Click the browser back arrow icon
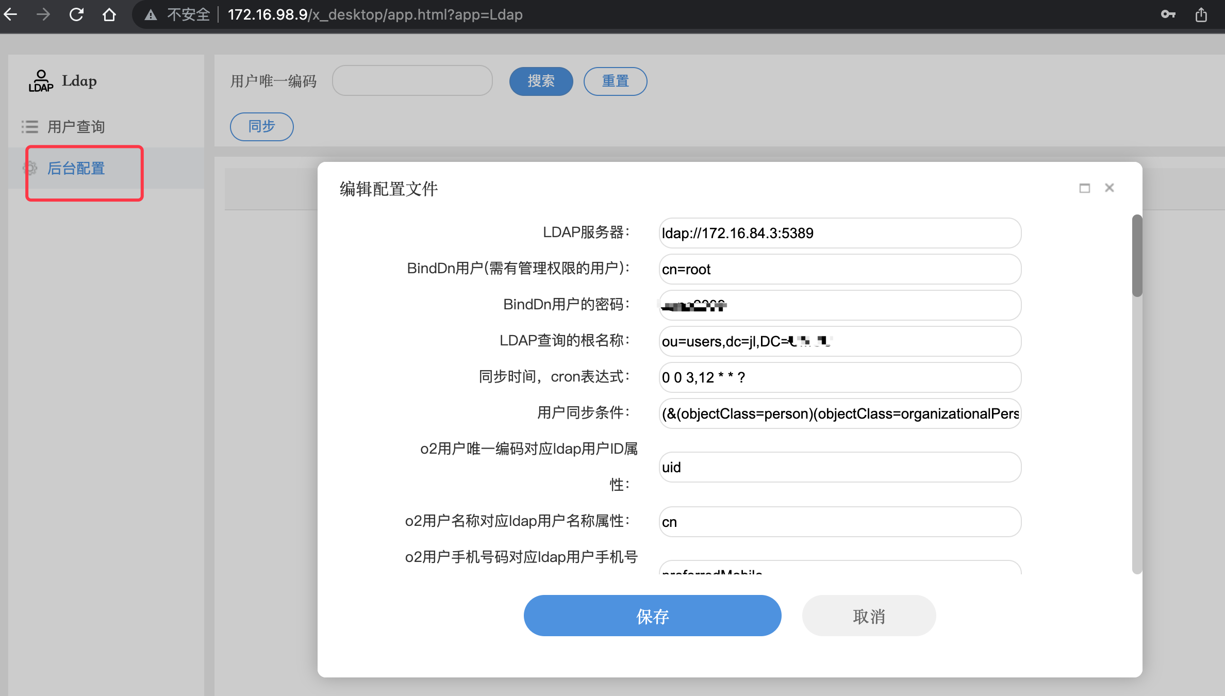1225x696 pixels. click(11, 14)
